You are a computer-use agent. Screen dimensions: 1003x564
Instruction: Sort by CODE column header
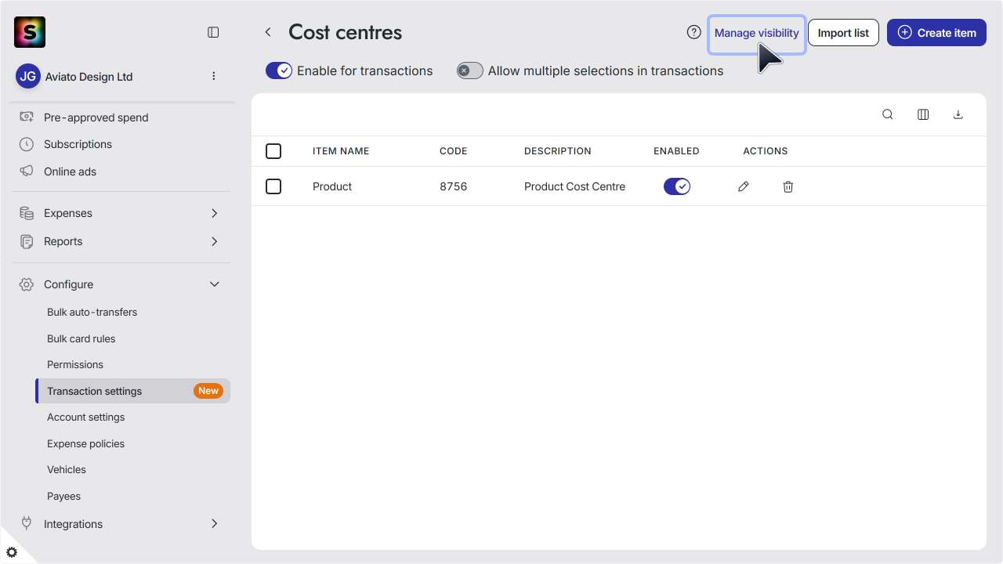click(x=453, y=151)
